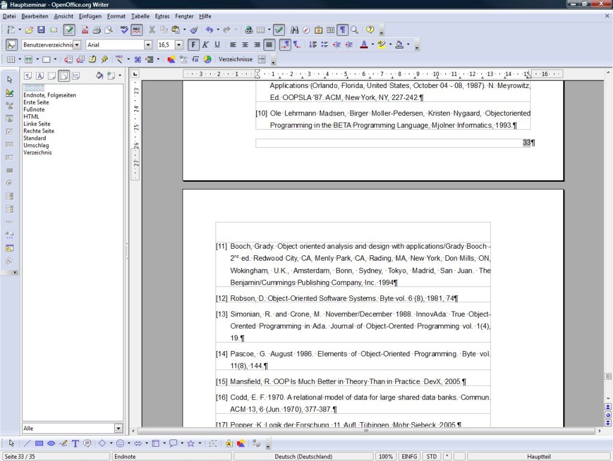Viewport: 613px width, 461px height.
Task: Expand the basic shapes dropdown arrow
Action: click(x=111, y=444)
